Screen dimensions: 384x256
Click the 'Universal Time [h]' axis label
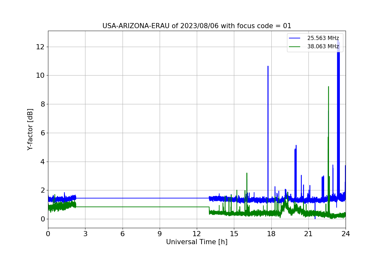click(x=197, y=242)
